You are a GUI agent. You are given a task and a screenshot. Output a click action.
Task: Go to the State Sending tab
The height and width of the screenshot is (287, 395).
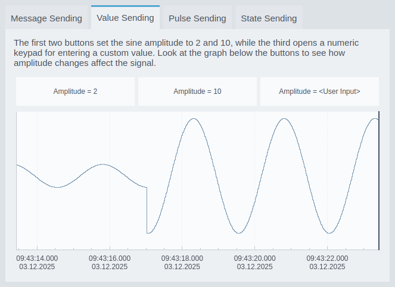269,18
